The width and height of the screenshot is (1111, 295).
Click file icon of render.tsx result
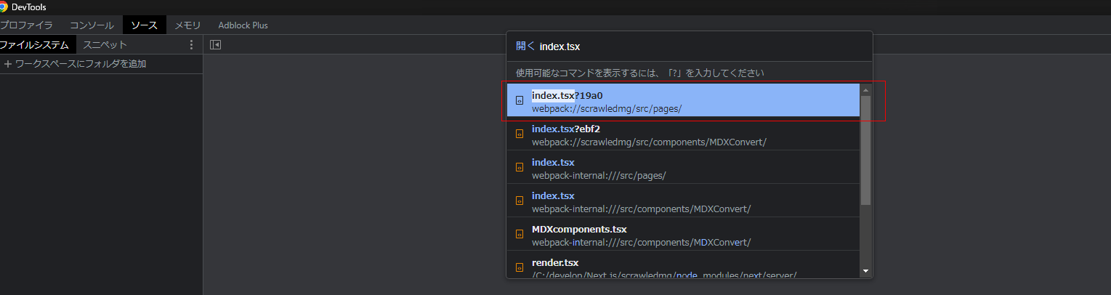[519, 267]
